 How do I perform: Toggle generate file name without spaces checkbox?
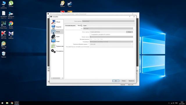(90, 34)
